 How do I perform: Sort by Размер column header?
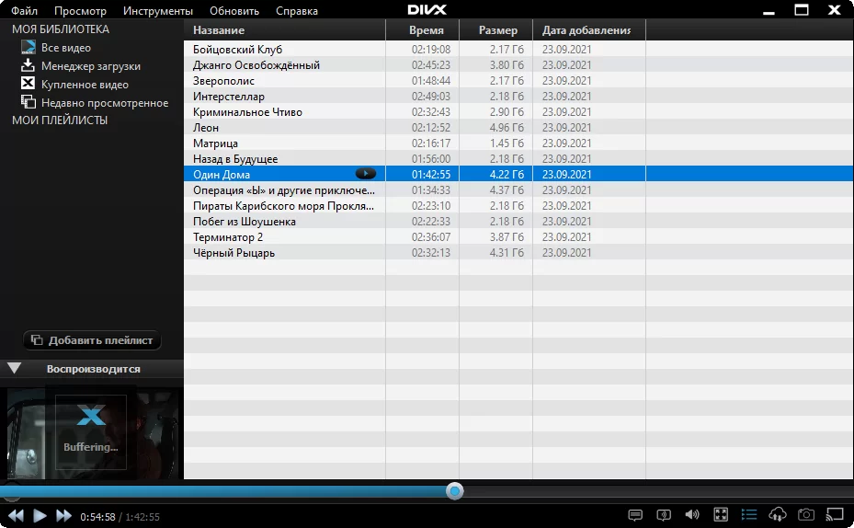click(x=495, y=30)
